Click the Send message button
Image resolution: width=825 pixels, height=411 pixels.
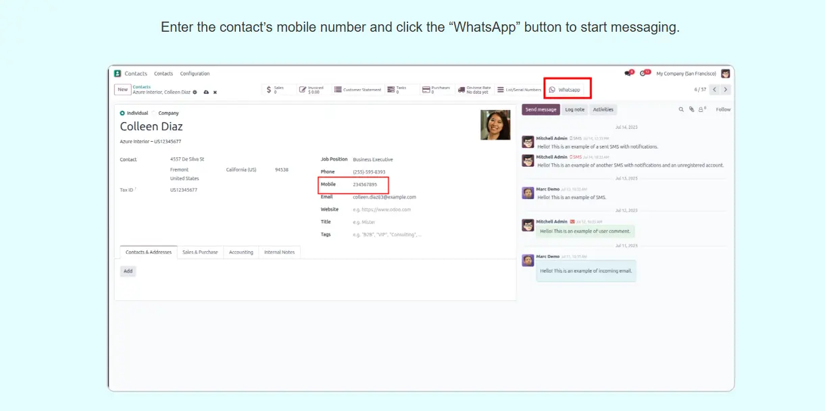pos(541,109)
